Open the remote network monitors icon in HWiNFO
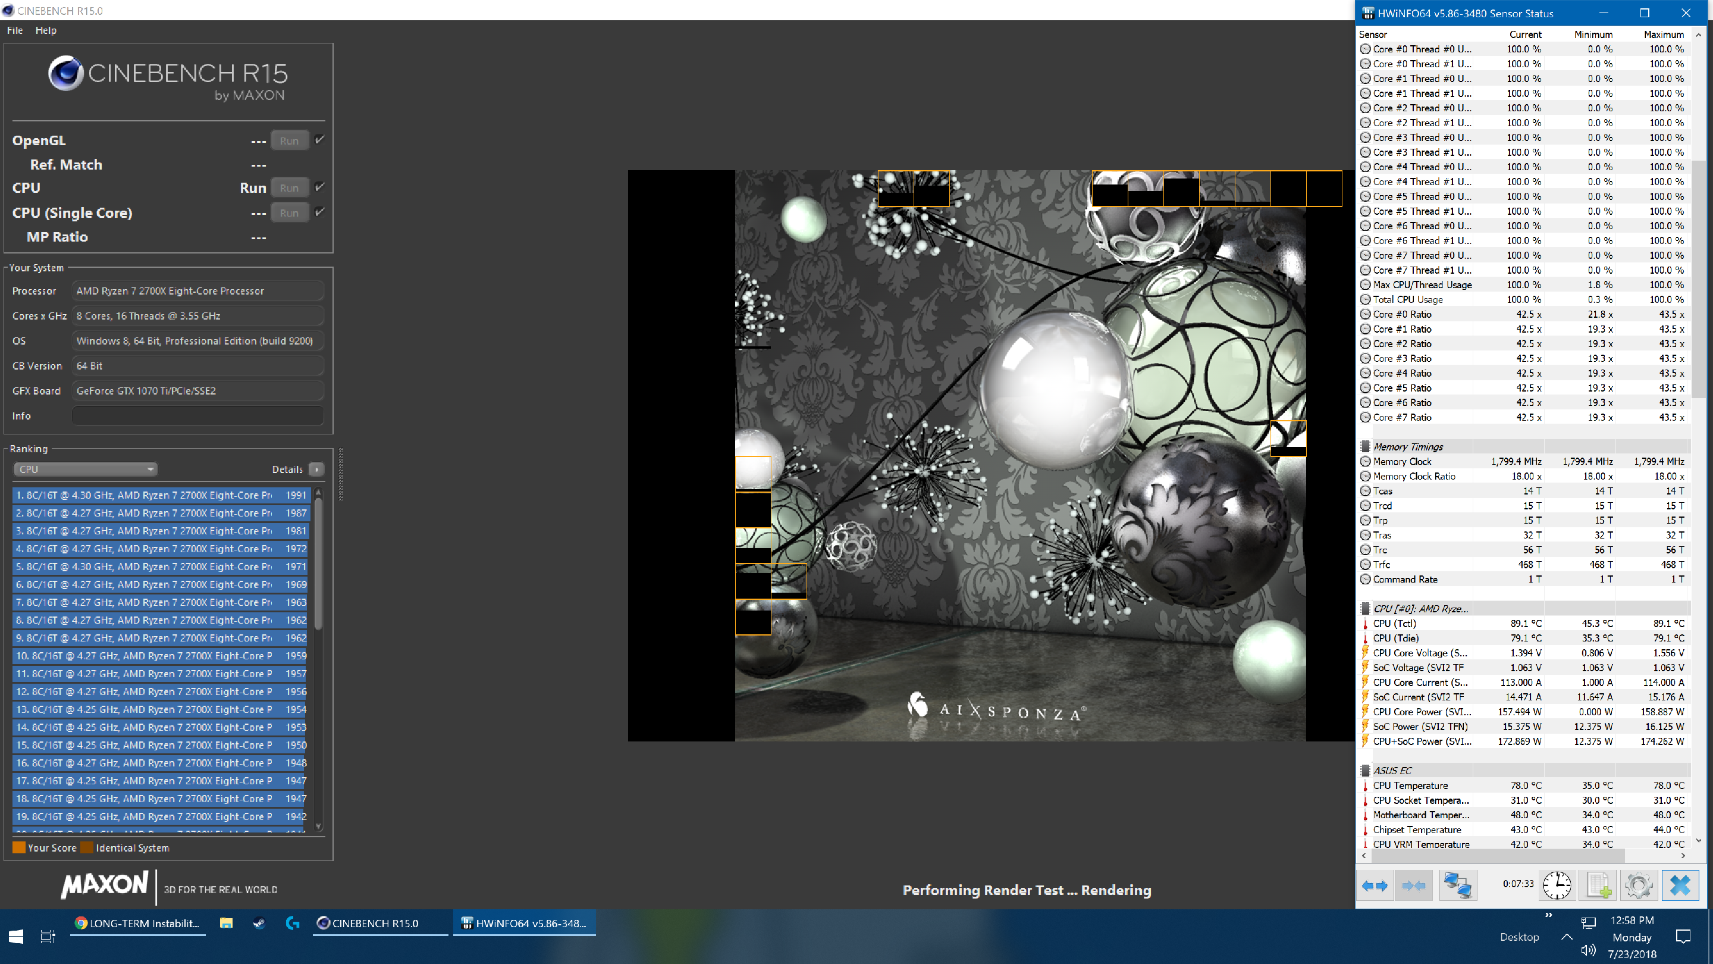 pos(1458,885)
